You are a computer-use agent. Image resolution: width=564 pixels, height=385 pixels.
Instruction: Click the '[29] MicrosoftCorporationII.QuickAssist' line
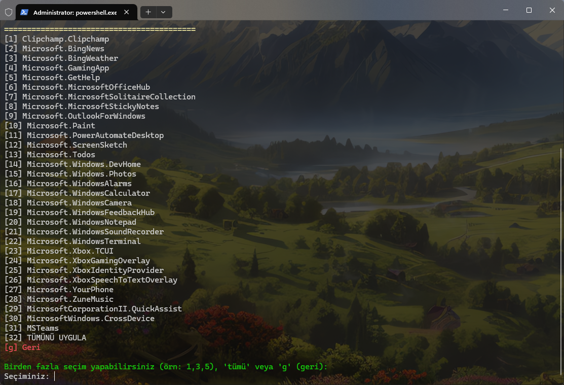click(x=93, y=308)
